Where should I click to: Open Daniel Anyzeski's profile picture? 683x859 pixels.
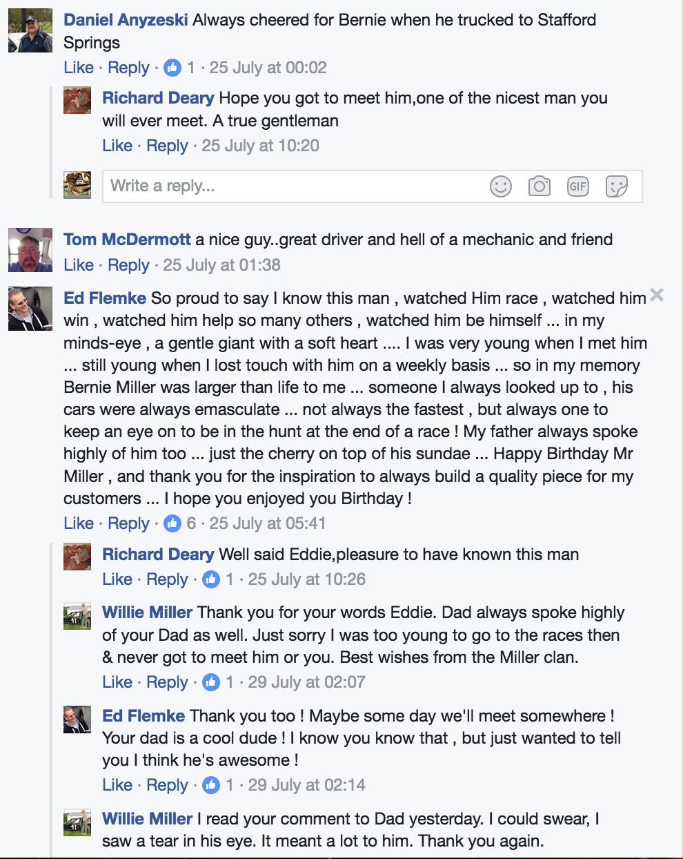30,30
